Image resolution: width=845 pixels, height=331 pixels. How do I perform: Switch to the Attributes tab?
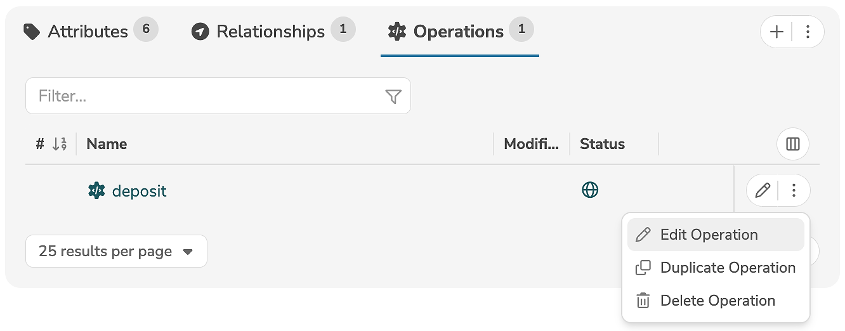(88, 31)
